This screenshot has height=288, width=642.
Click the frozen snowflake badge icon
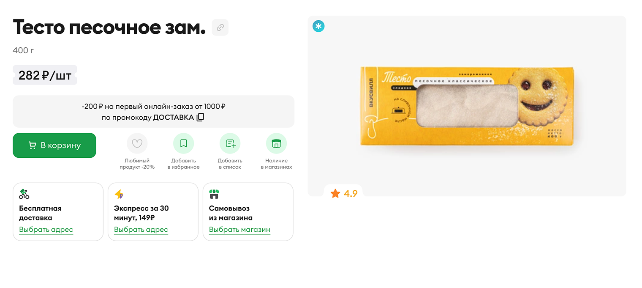click(x=318, y=26)
